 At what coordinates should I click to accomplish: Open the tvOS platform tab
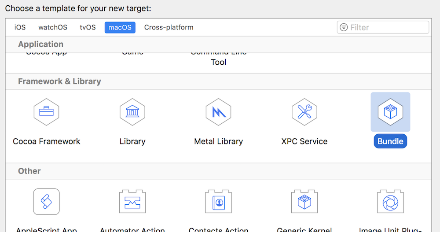pos(88,27)
